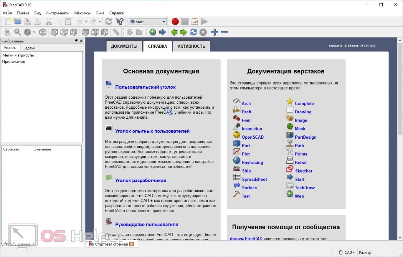Reload the page with the blue refresh icon
The height and width of the screenshot is (257, 403).
click(193, 32)
